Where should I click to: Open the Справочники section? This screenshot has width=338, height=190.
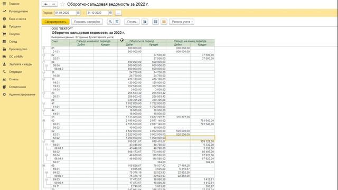point(17,87)
